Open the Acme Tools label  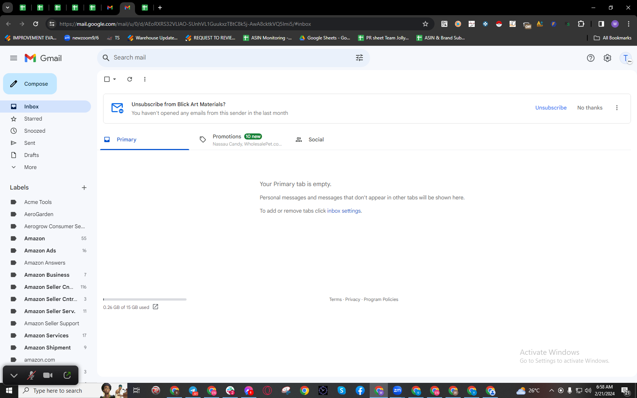[x=45, y=202]
